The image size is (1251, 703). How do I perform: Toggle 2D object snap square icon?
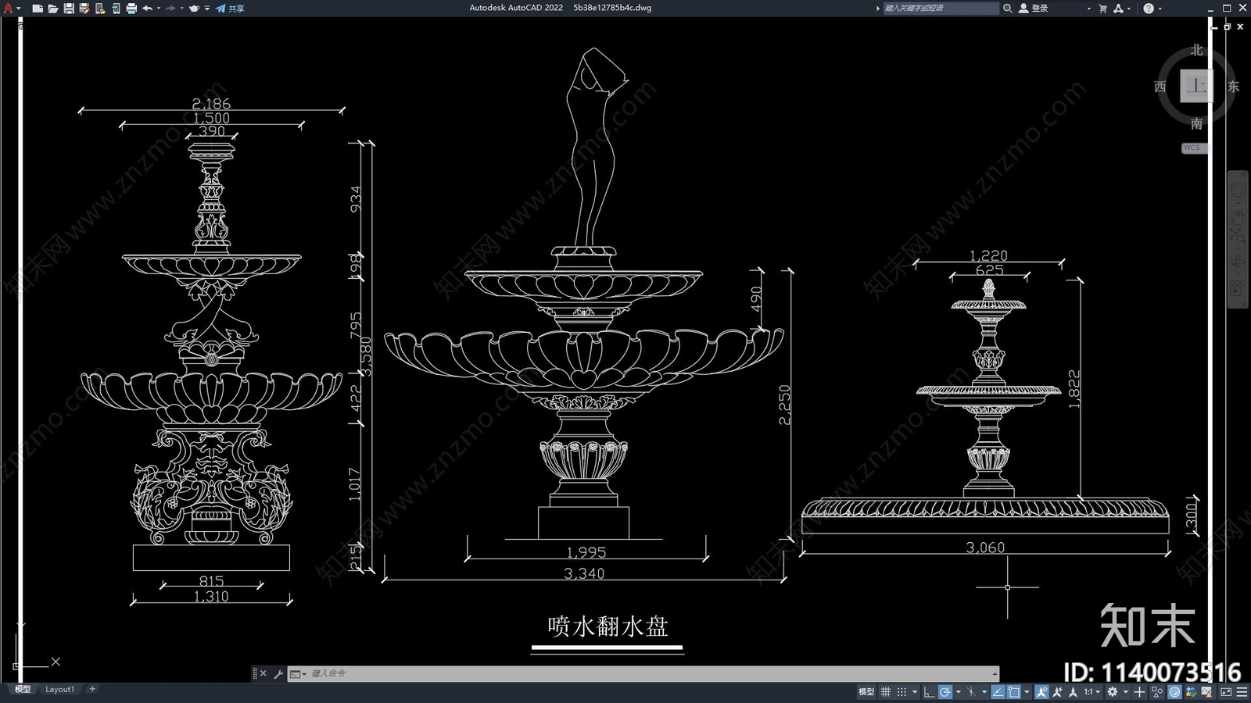(1014, 692)
